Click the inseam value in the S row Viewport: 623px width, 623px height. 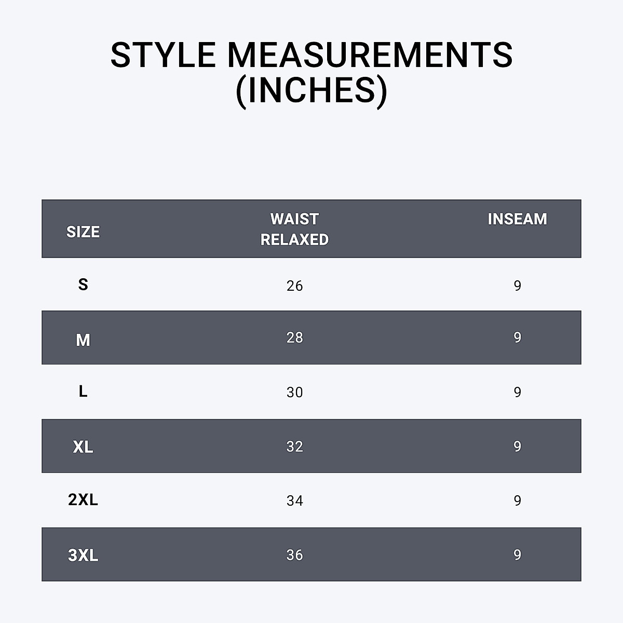517,286
